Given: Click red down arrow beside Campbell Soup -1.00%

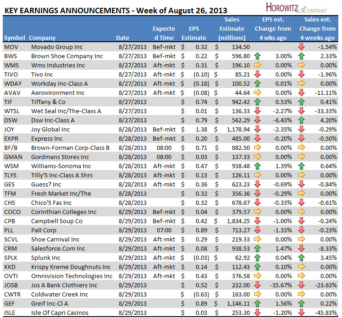Looking at the screenshot, I should [257, 221].
